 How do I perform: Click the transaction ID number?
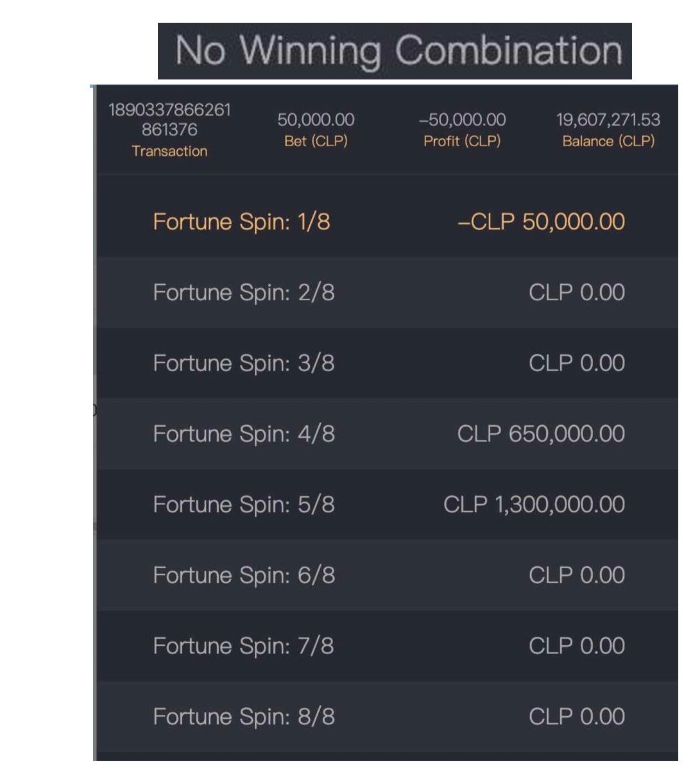[x=169, y=119]
